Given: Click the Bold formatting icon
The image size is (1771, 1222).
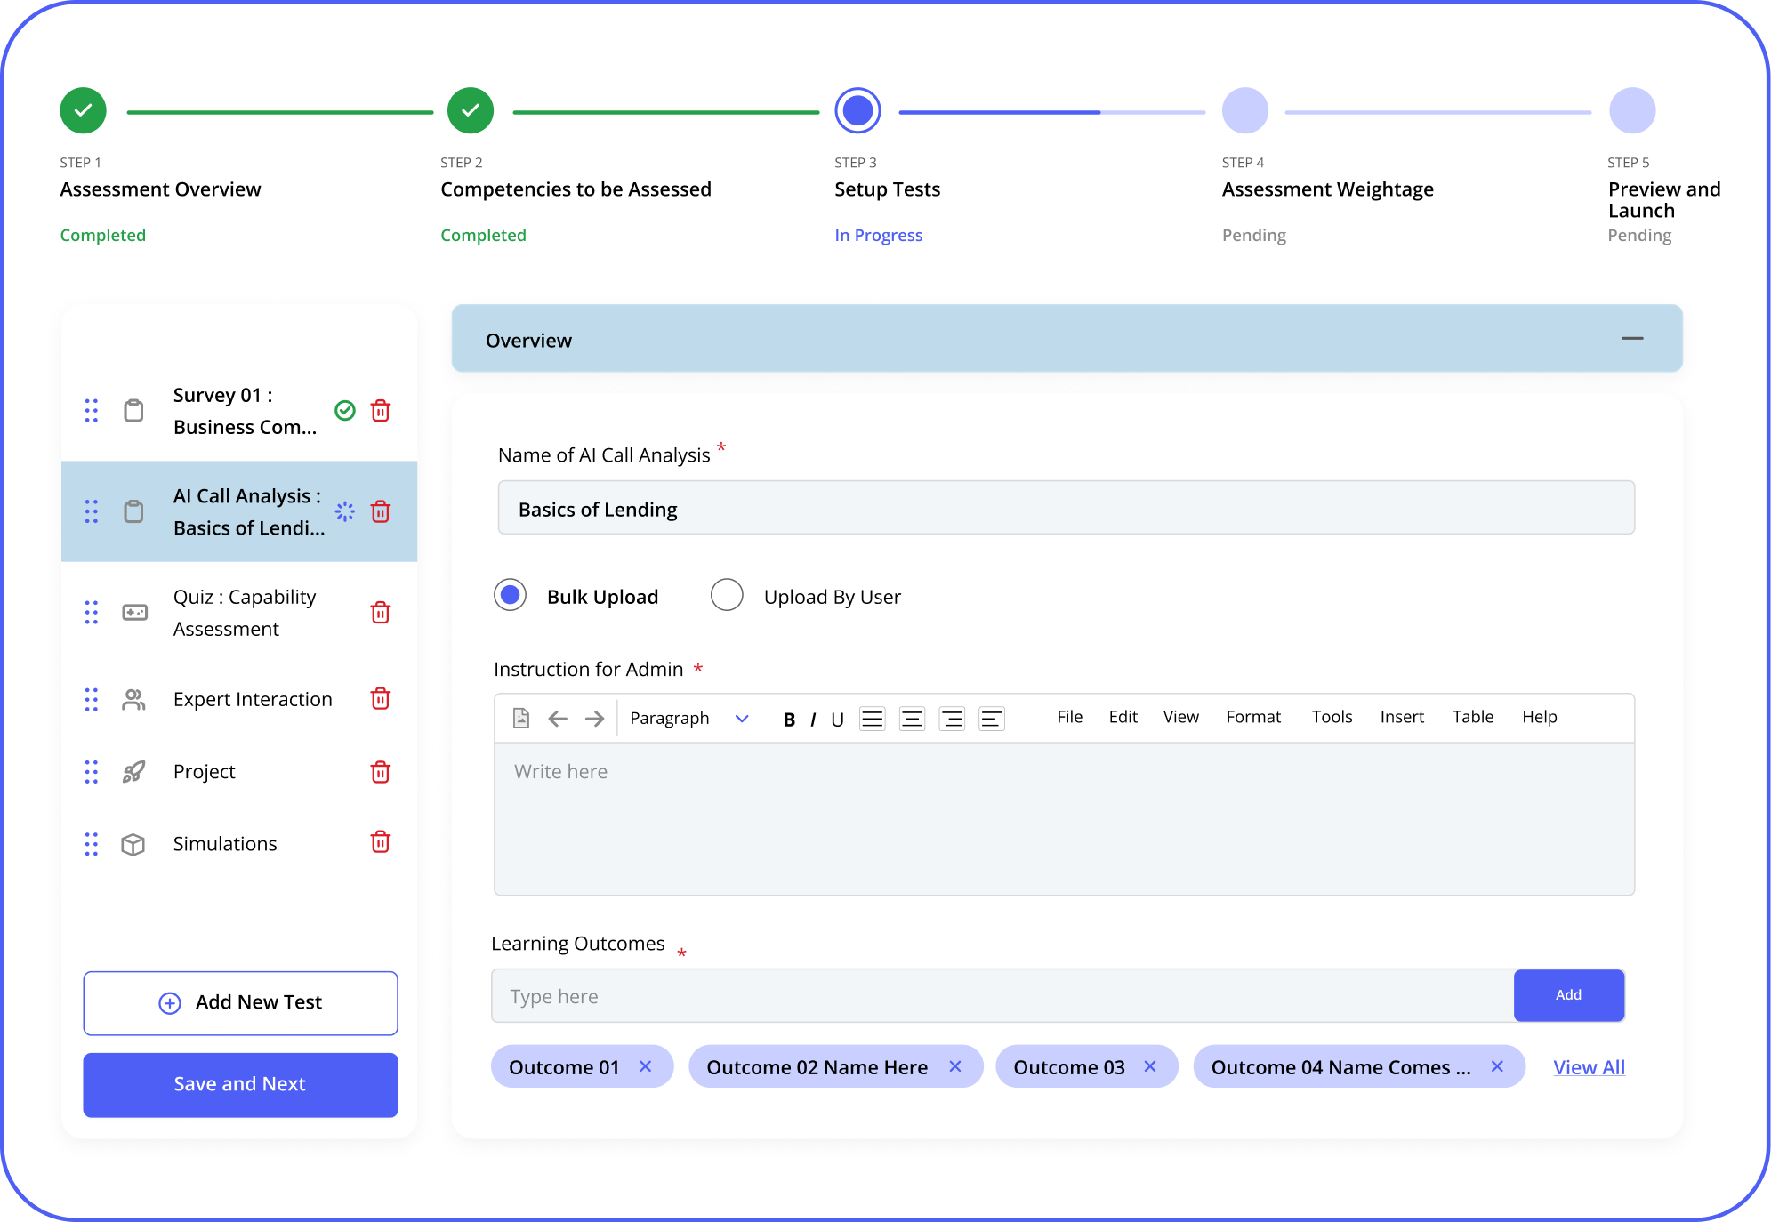Looking at the screenshot, I should pos(789,719).
